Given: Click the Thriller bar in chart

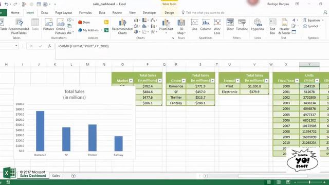Looking at the screenshot, I should [x=93, y=138].
